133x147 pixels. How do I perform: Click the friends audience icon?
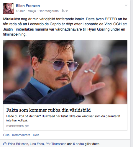click(x=63, y=11)
